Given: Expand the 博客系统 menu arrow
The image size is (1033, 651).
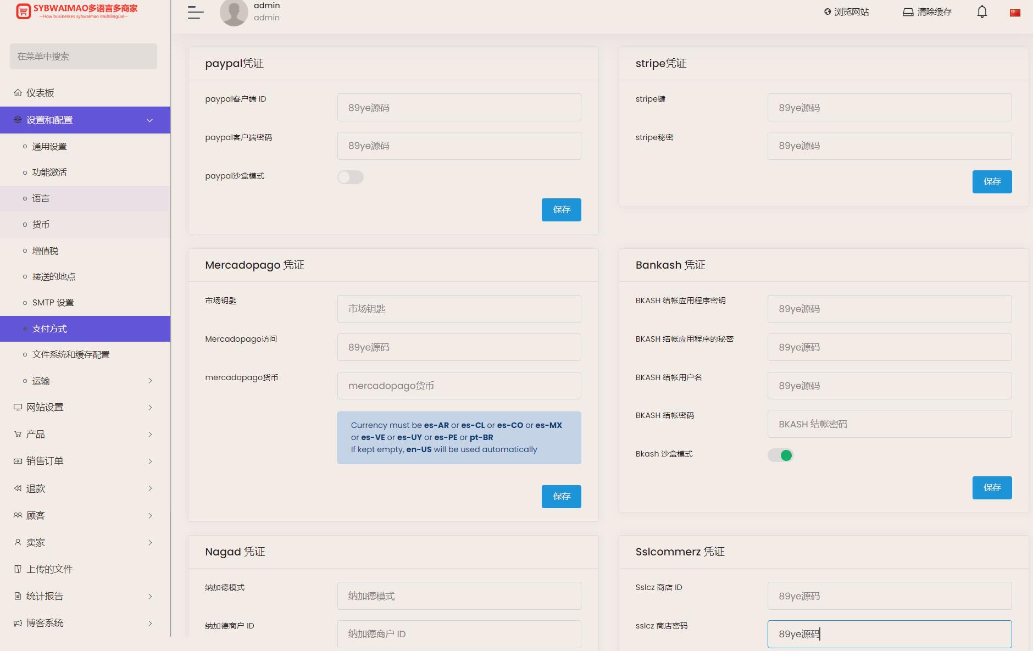Looking at the screenshot, I should [x=150, y=623].
